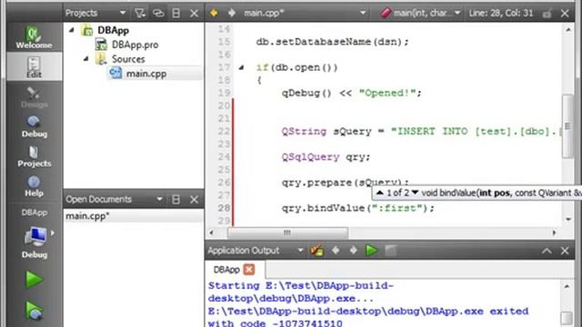Open the Help mode

(x=34, y=185)
